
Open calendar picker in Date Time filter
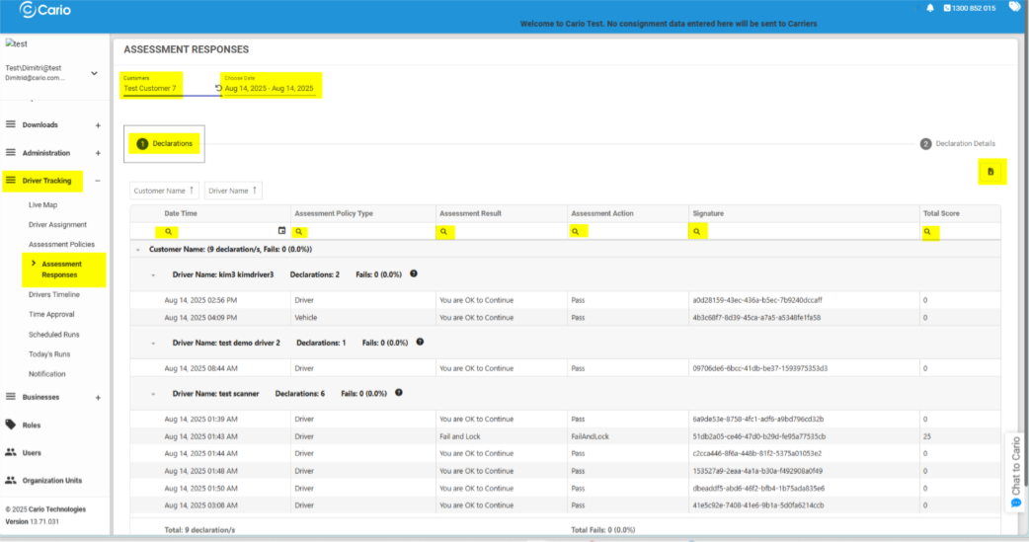[281, 231]
